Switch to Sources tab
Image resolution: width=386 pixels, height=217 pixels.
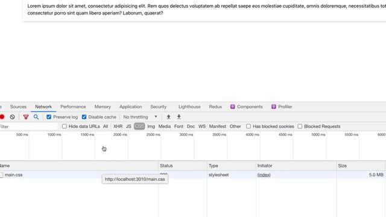point(18,107)
